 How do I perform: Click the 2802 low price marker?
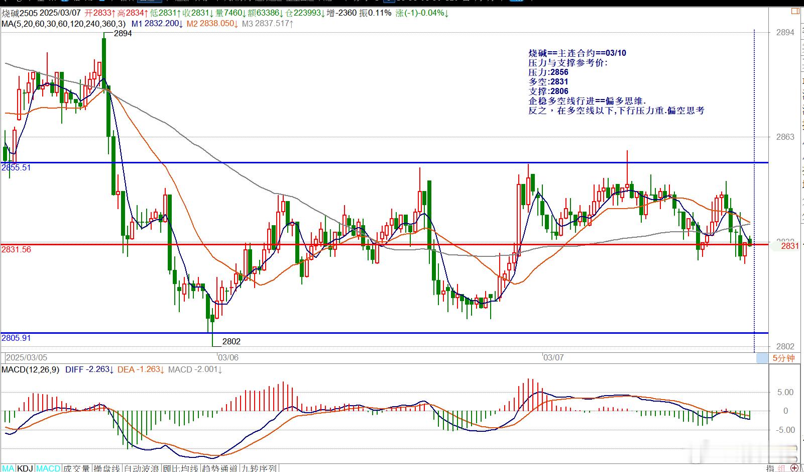click(x=232, y=341)
